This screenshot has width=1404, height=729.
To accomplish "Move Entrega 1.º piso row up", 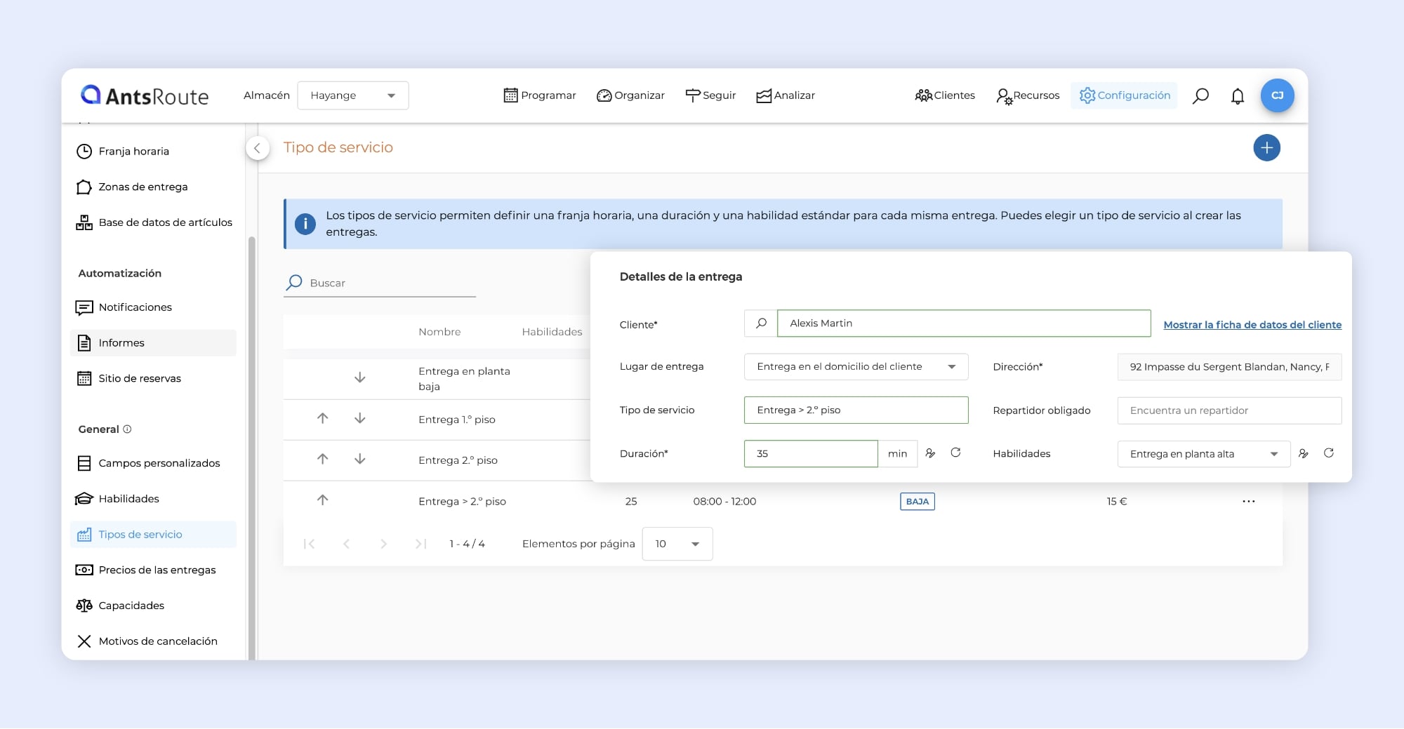I will [x=322, y=419].
